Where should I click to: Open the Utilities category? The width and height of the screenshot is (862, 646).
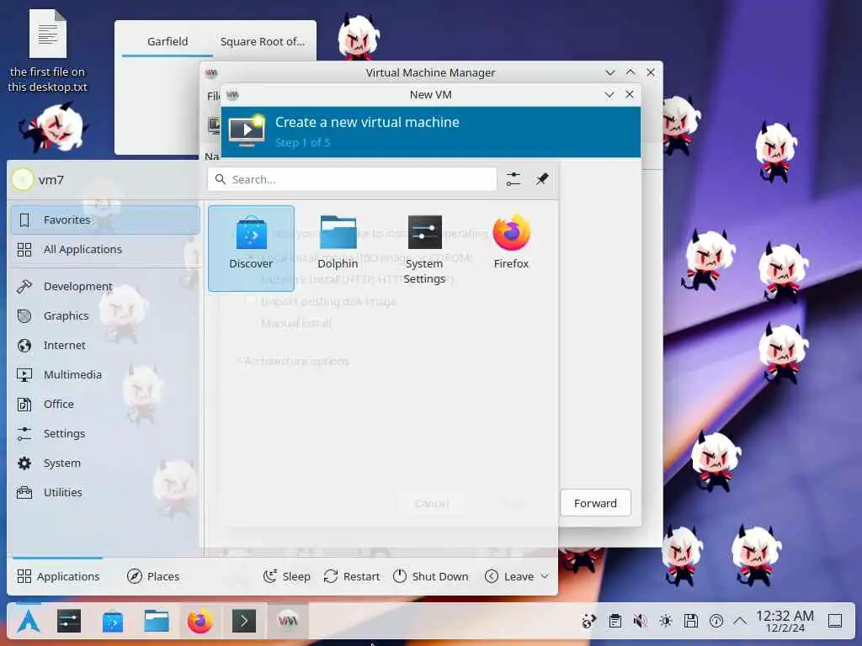[105, 493]
